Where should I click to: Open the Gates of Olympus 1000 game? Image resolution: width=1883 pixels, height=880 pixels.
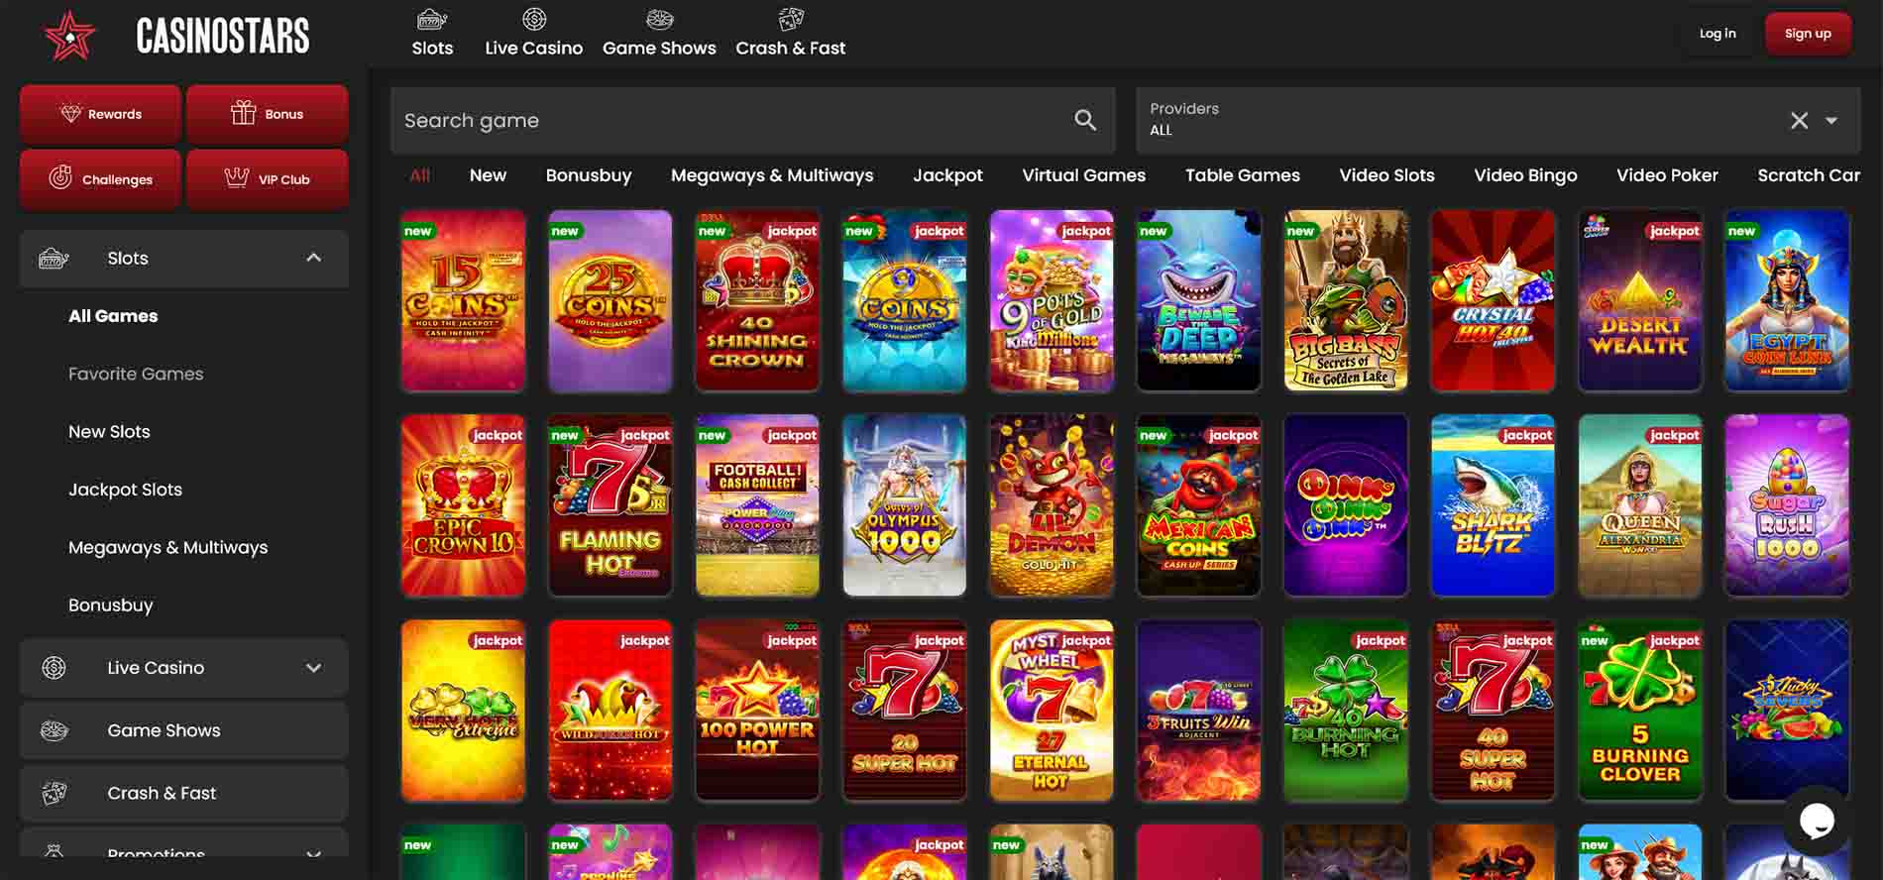[x=904, y=505]
